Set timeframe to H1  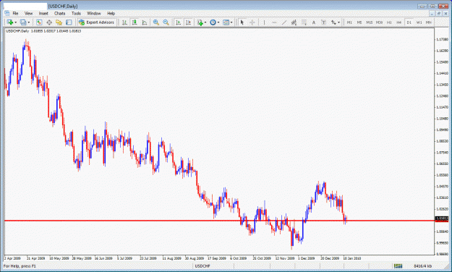(389, 22)
